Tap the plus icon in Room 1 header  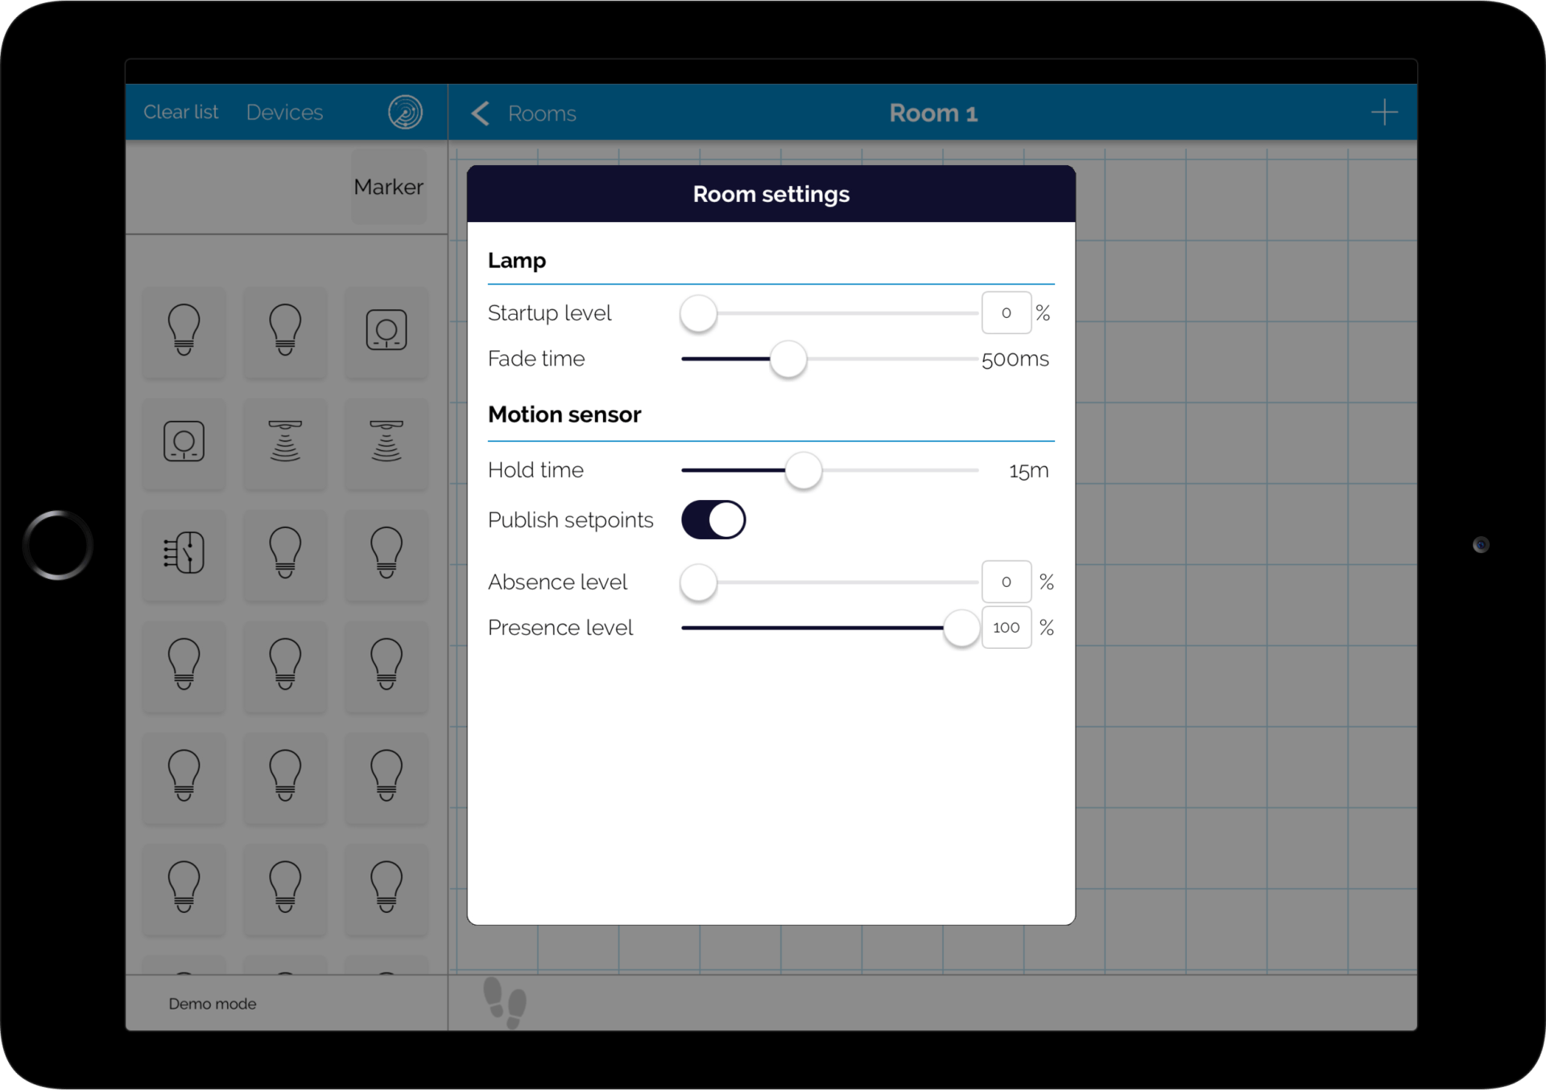click(1384, 112)
